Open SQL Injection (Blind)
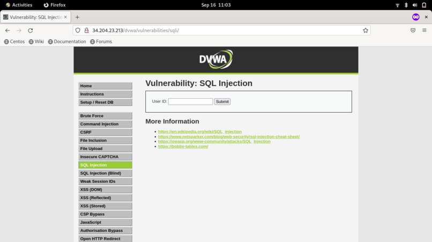Screen dimensions: 432x242 click(x=105, y=173)
